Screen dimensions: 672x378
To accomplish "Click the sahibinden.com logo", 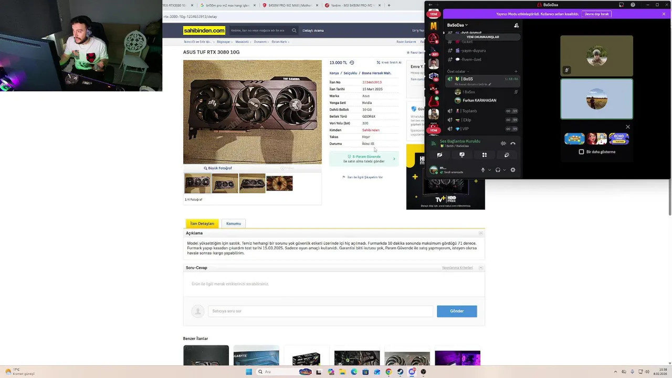I will (x=204, y=30).
